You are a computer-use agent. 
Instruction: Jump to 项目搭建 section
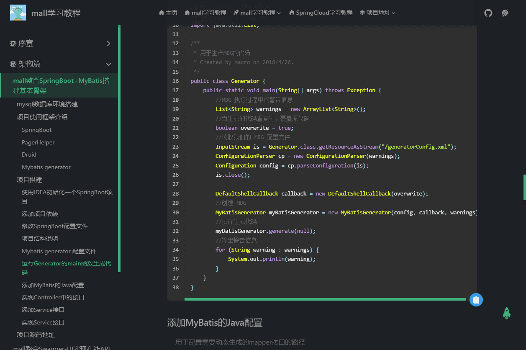(x=29, y=180)
